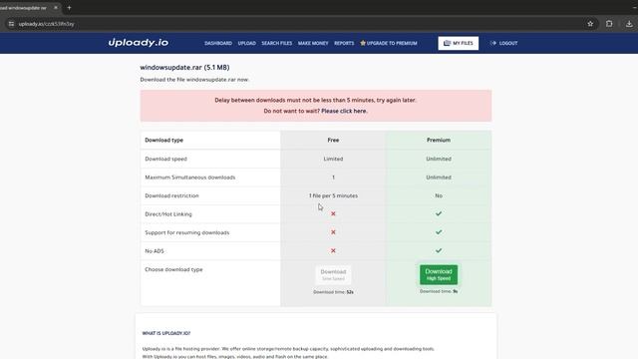Screen dimensions: 638x359
Task: Close the windowsupdate.rar browser tab
Action: (x=56, y=8)
